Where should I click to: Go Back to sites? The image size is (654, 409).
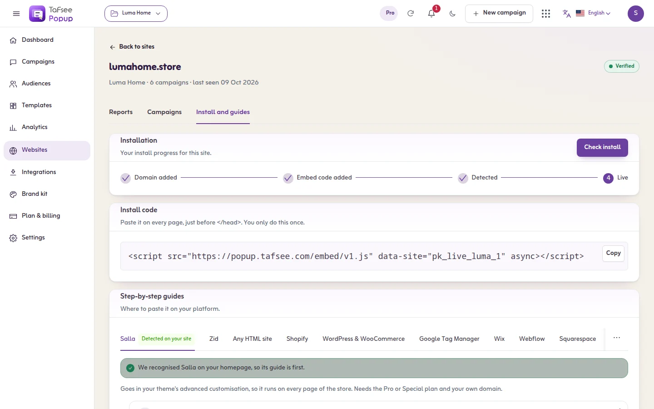point(132,47)
